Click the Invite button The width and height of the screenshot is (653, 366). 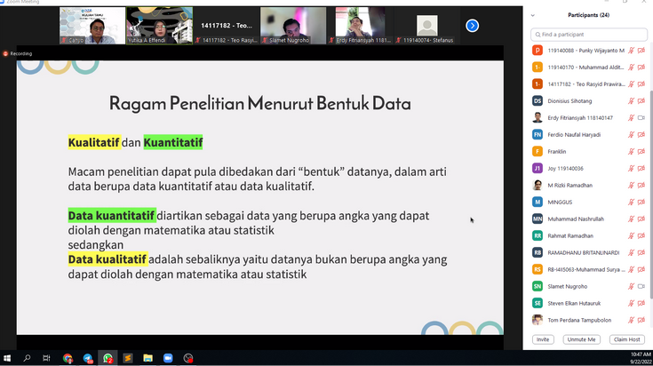[x=542, y=339]
